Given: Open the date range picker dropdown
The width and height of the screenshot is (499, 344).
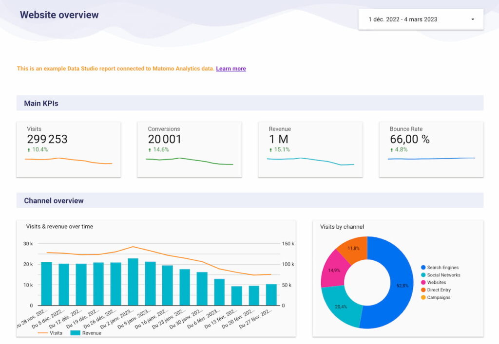Looking at the screenshot, I should tap(472, 19).
